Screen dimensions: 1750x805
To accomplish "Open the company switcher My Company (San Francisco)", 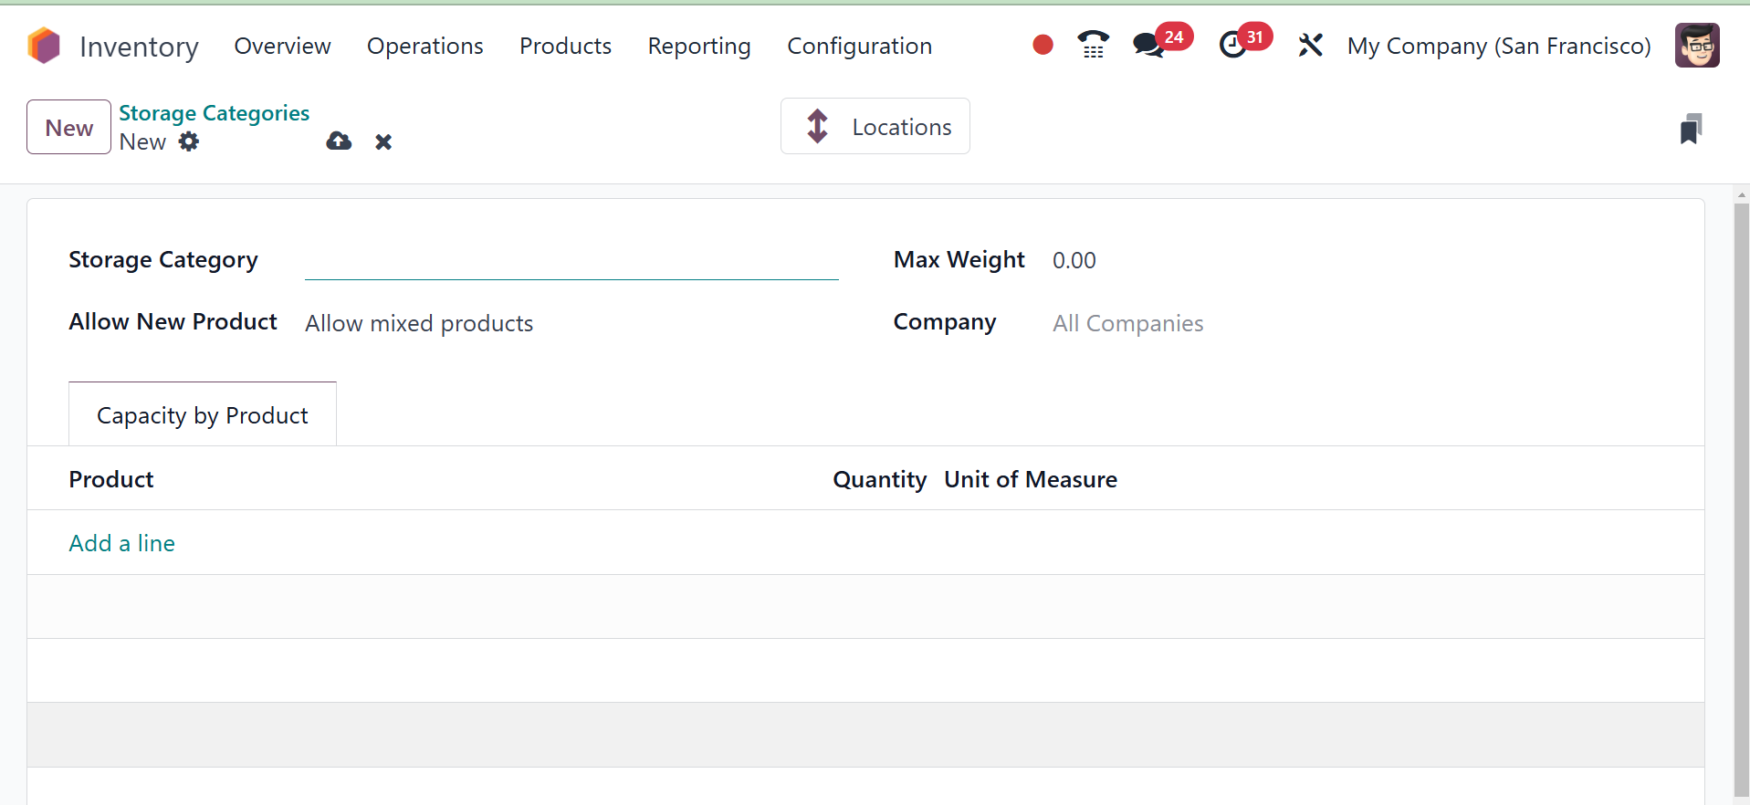I will 1499,46.
